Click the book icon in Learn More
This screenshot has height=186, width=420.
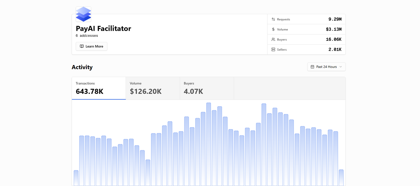tap(82, 46)
